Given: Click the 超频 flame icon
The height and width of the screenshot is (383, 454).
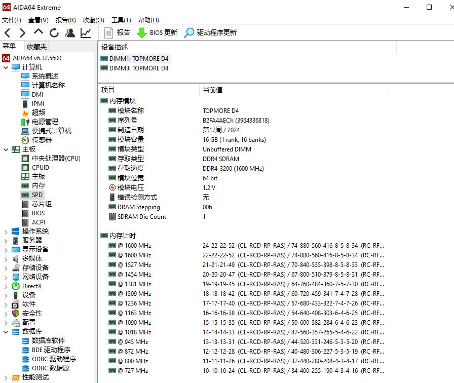Looking at the screenshot, I should pos(25,112).
